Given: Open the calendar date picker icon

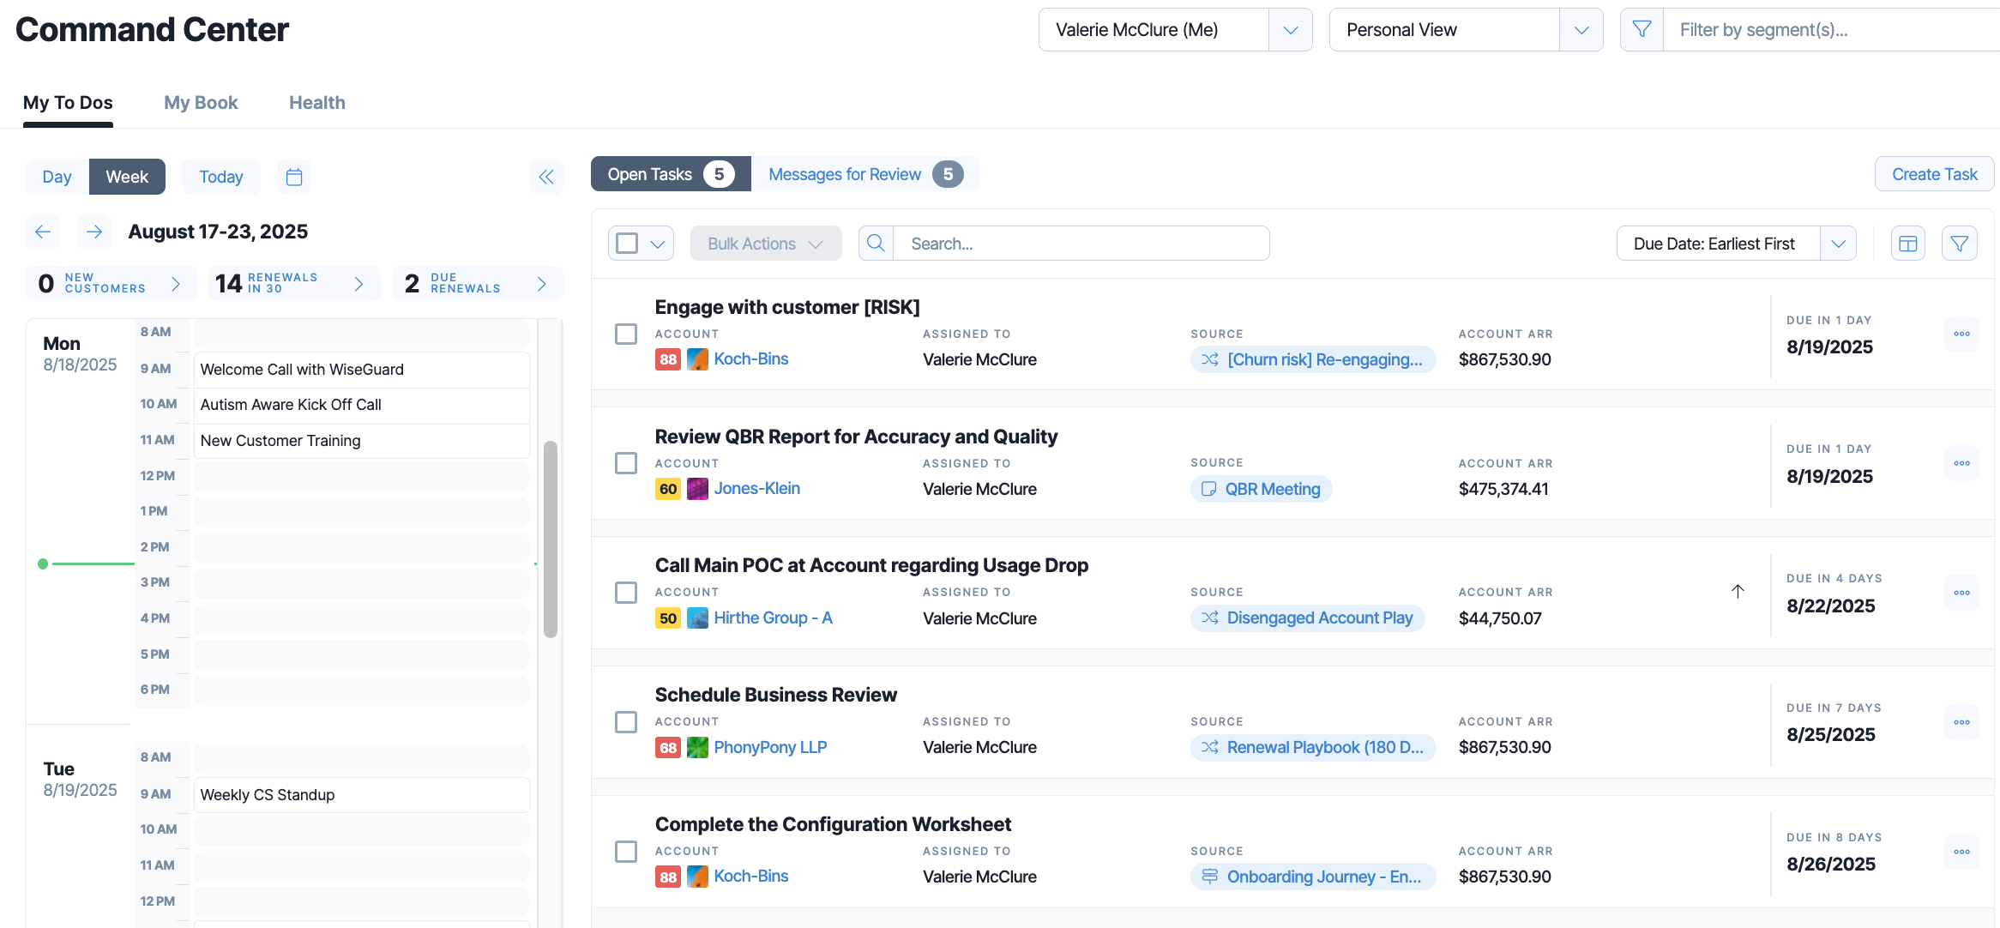Looking at the screenshot, I should 294,177.
